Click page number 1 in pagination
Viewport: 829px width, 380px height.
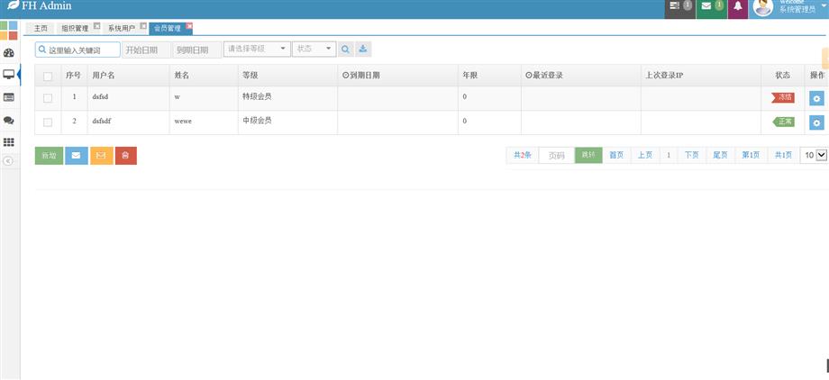coord(669,155)
